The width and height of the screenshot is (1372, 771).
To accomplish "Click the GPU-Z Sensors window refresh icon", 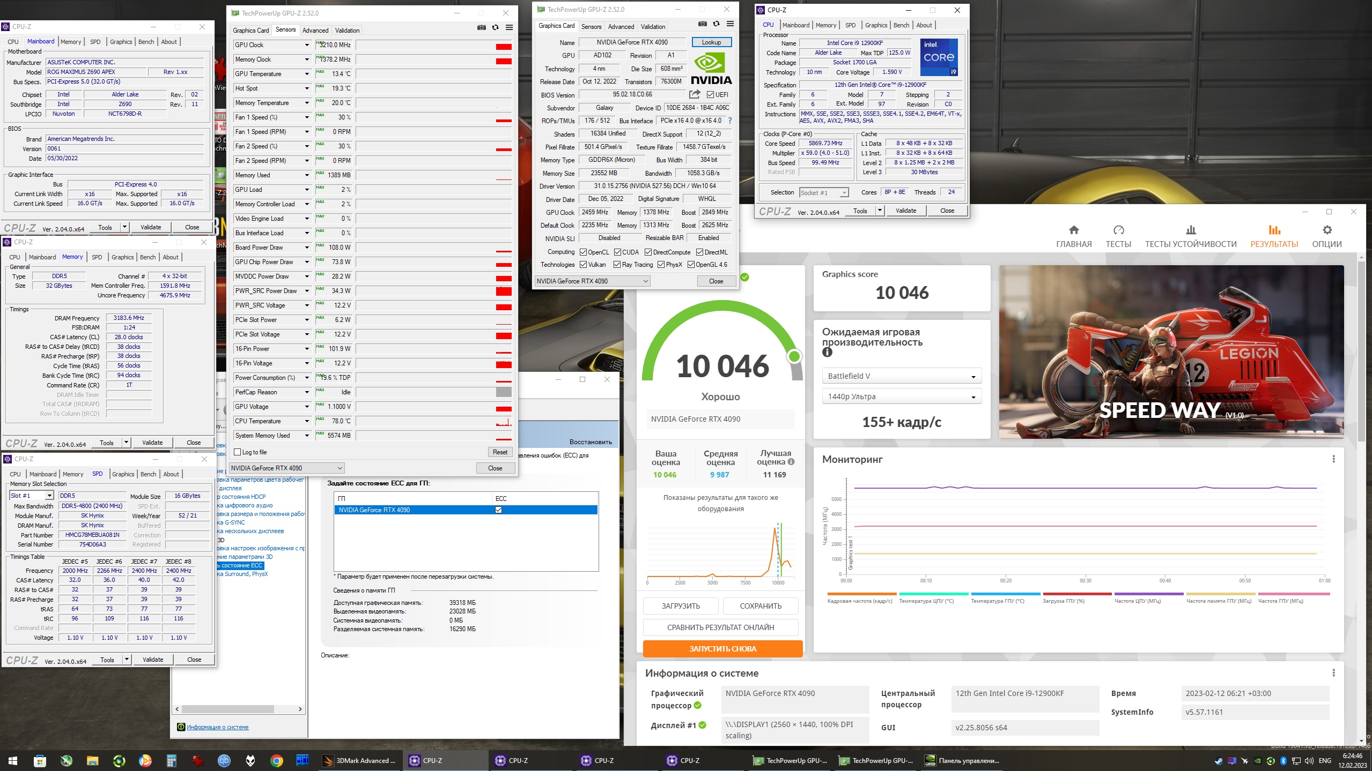I will (x=495, y=27).
